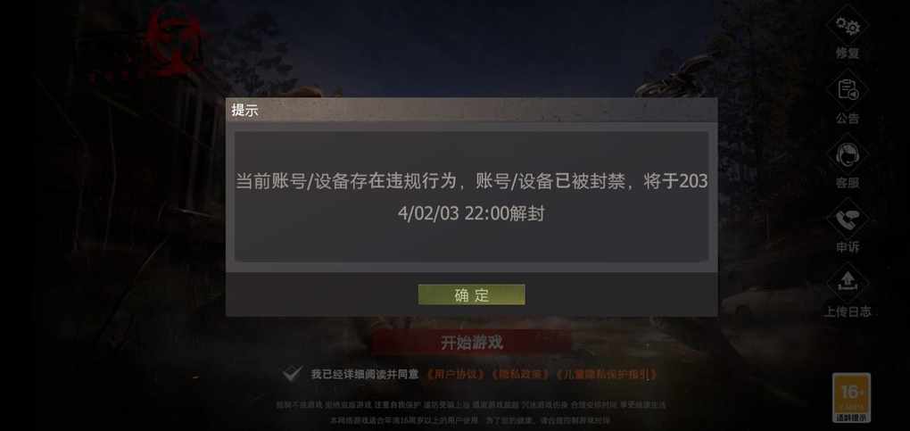Open the 《儿童隐私保护指引》 link
Screen dimensions: 910x431
tap(606, 375)
